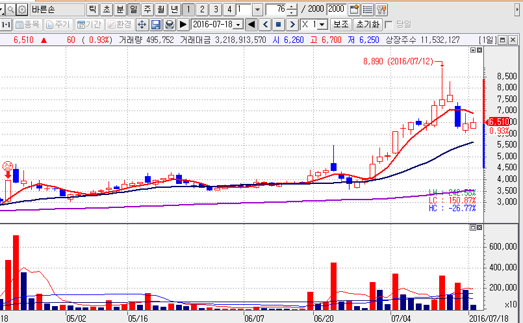Image resolution: width=523 pixels, height=323 pixels.
Task: Click the 환경 toolbar button
Action: click(120, 24)
